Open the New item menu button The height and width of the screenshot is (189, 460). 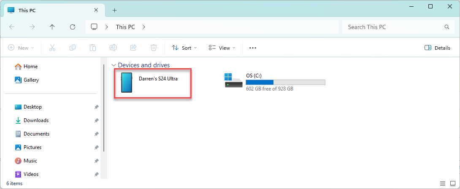pos(21,48)
